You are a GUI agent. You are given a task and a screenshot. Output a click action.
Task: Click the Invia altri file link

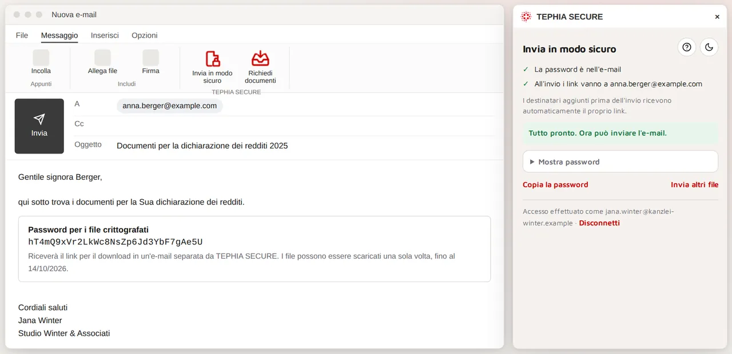[694, 184]
